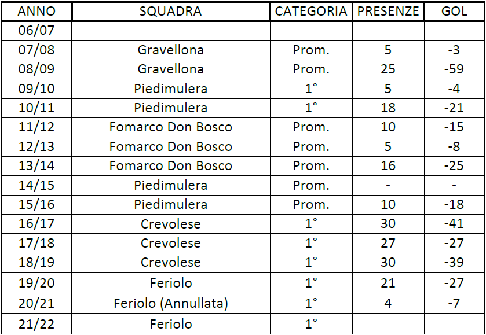The image size is (486, 335).
Task: Select presenze value 18 in row 10/11
Action: [x=388, y=108]
